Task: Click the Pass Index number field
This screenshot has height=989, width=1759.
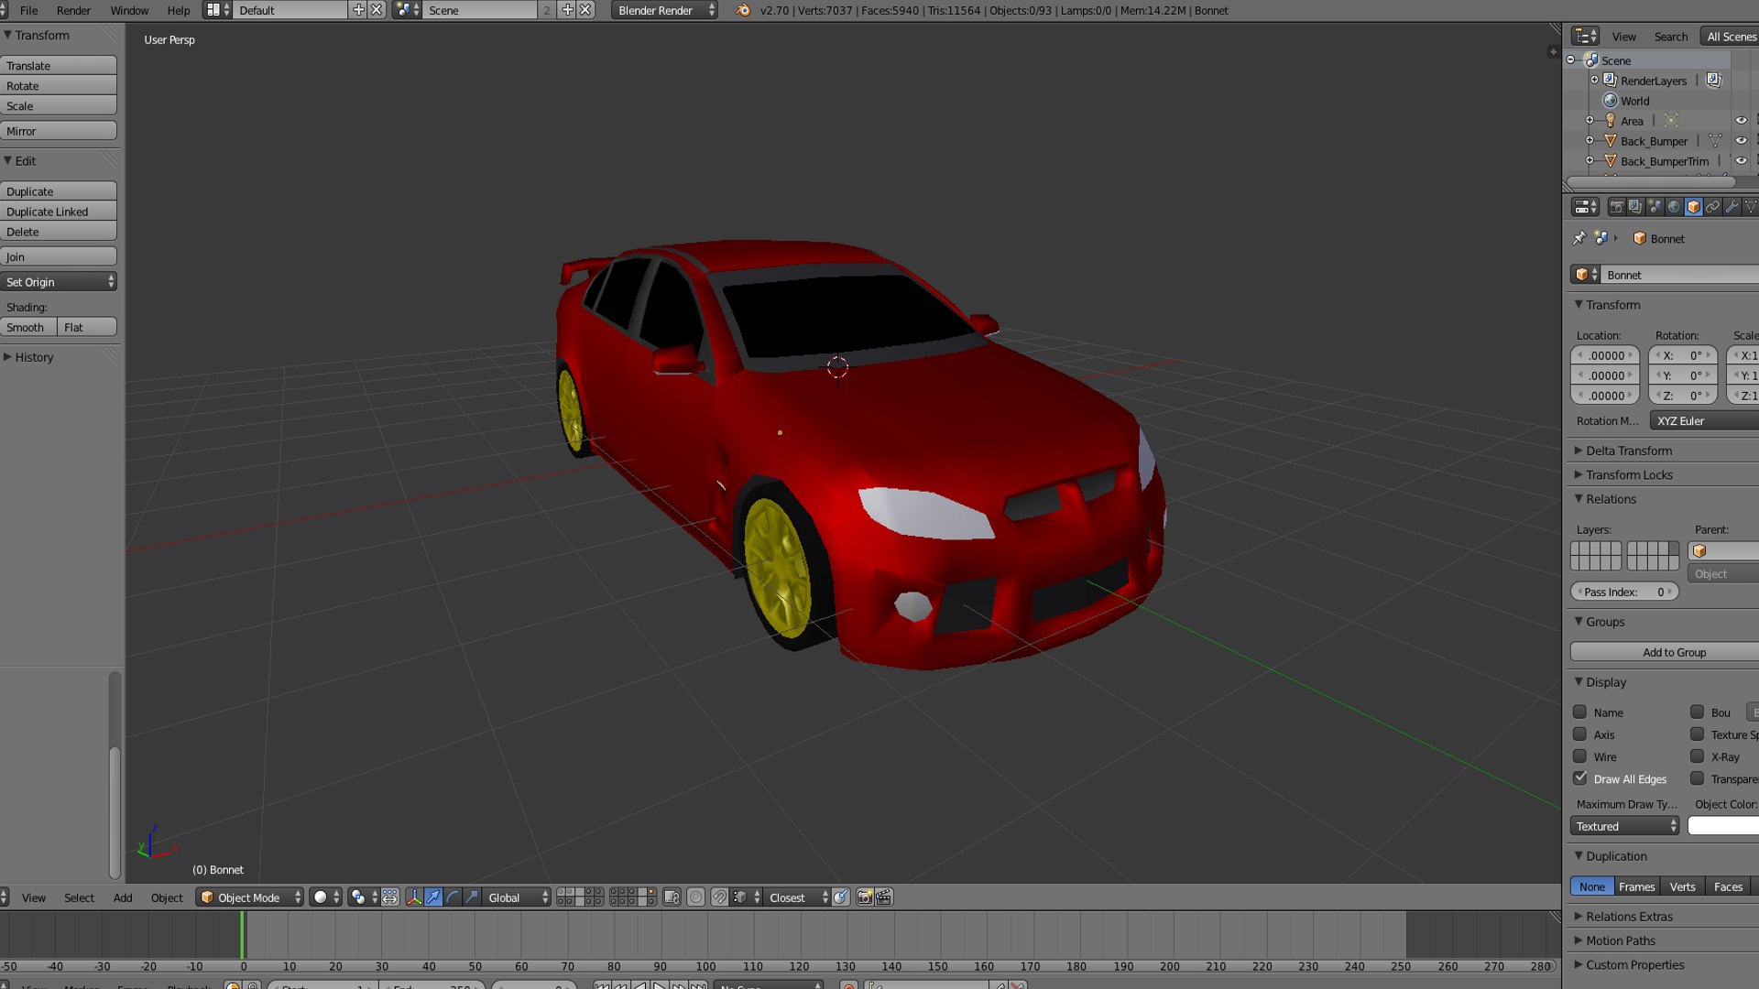Action: click(1624, 592)
